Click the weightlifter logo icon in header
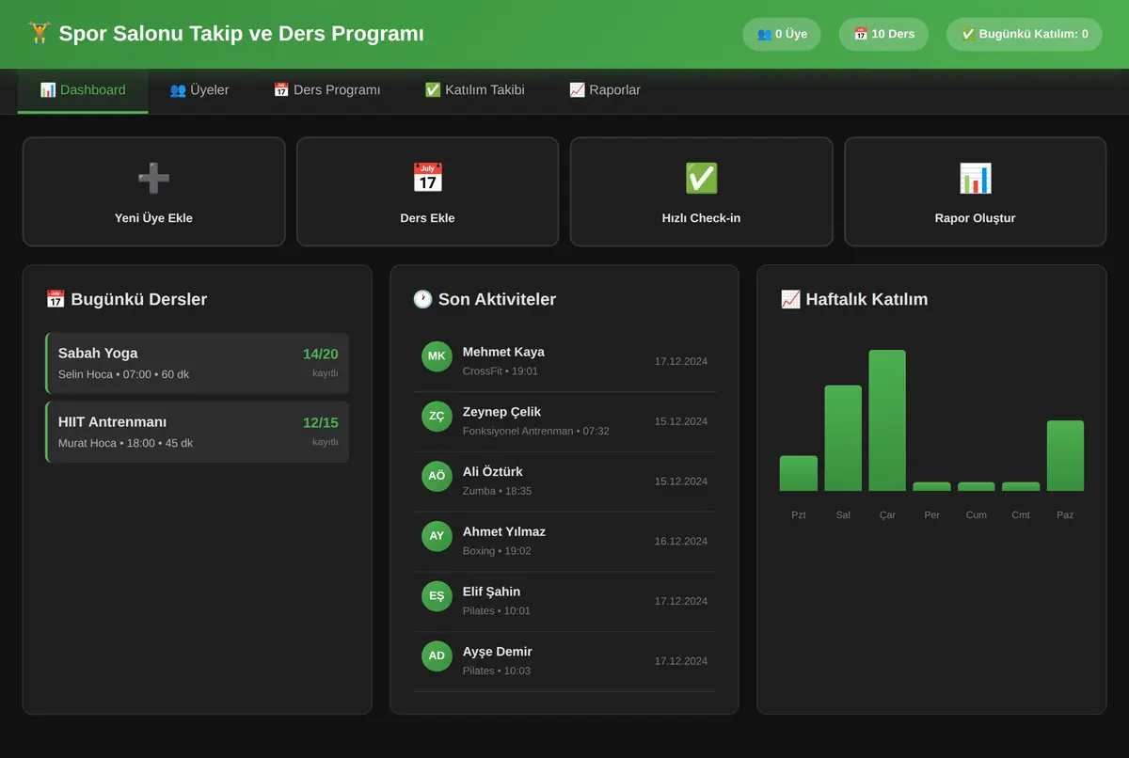This screenshot has height=758, width=1129. 40,34
